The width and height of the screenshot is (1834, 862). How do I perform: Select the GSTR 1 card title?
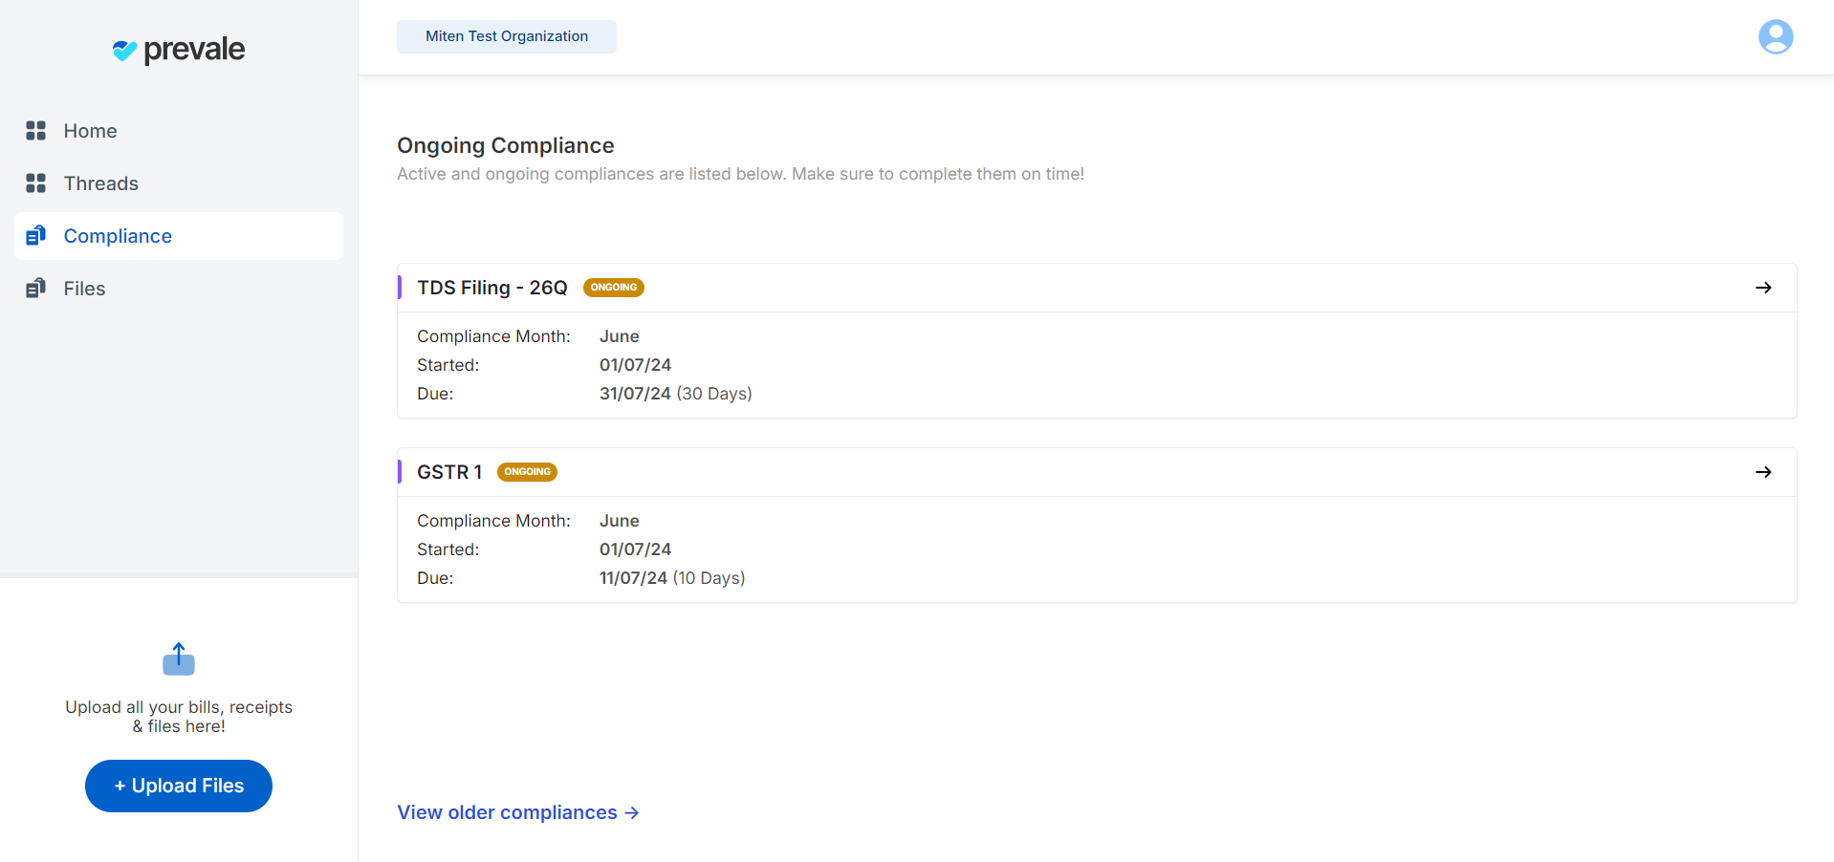click(x=448, y=472)
